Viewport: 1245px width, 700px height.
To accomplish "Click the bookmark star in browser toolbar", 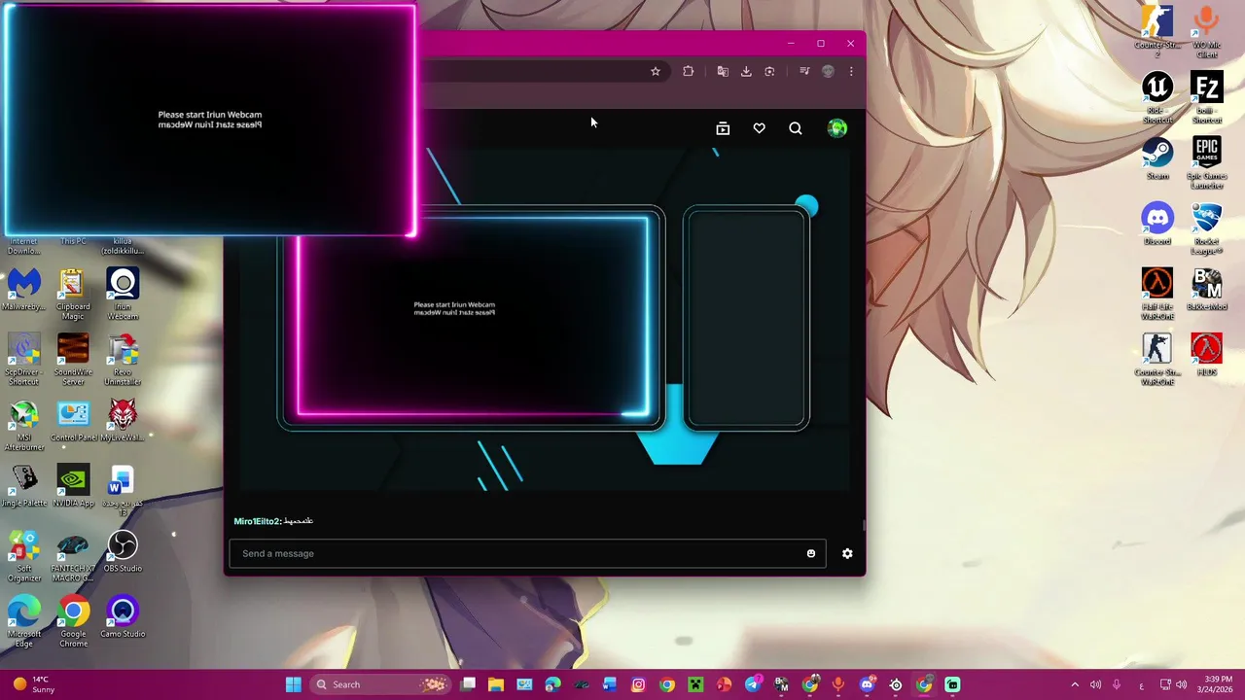I will pyautogui.click(x=656, y=71).
